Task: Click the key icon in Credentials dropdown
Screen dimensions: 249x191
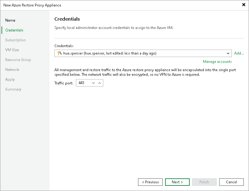Action: point(60,53)
